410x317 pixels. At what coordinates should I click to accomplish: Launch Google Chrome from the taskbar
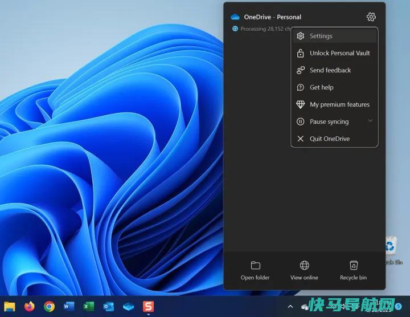[49, 307]
